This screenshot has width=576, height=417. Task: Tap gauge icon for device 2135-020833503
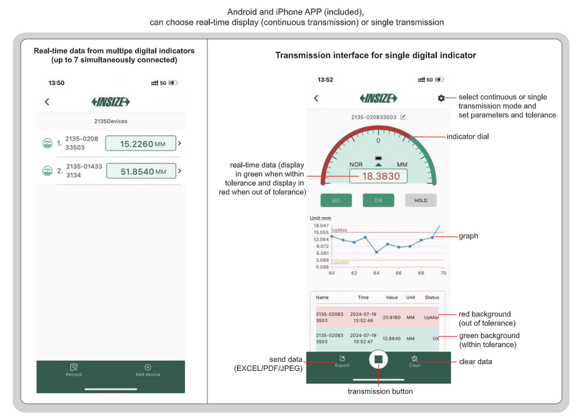click(47, 144)
